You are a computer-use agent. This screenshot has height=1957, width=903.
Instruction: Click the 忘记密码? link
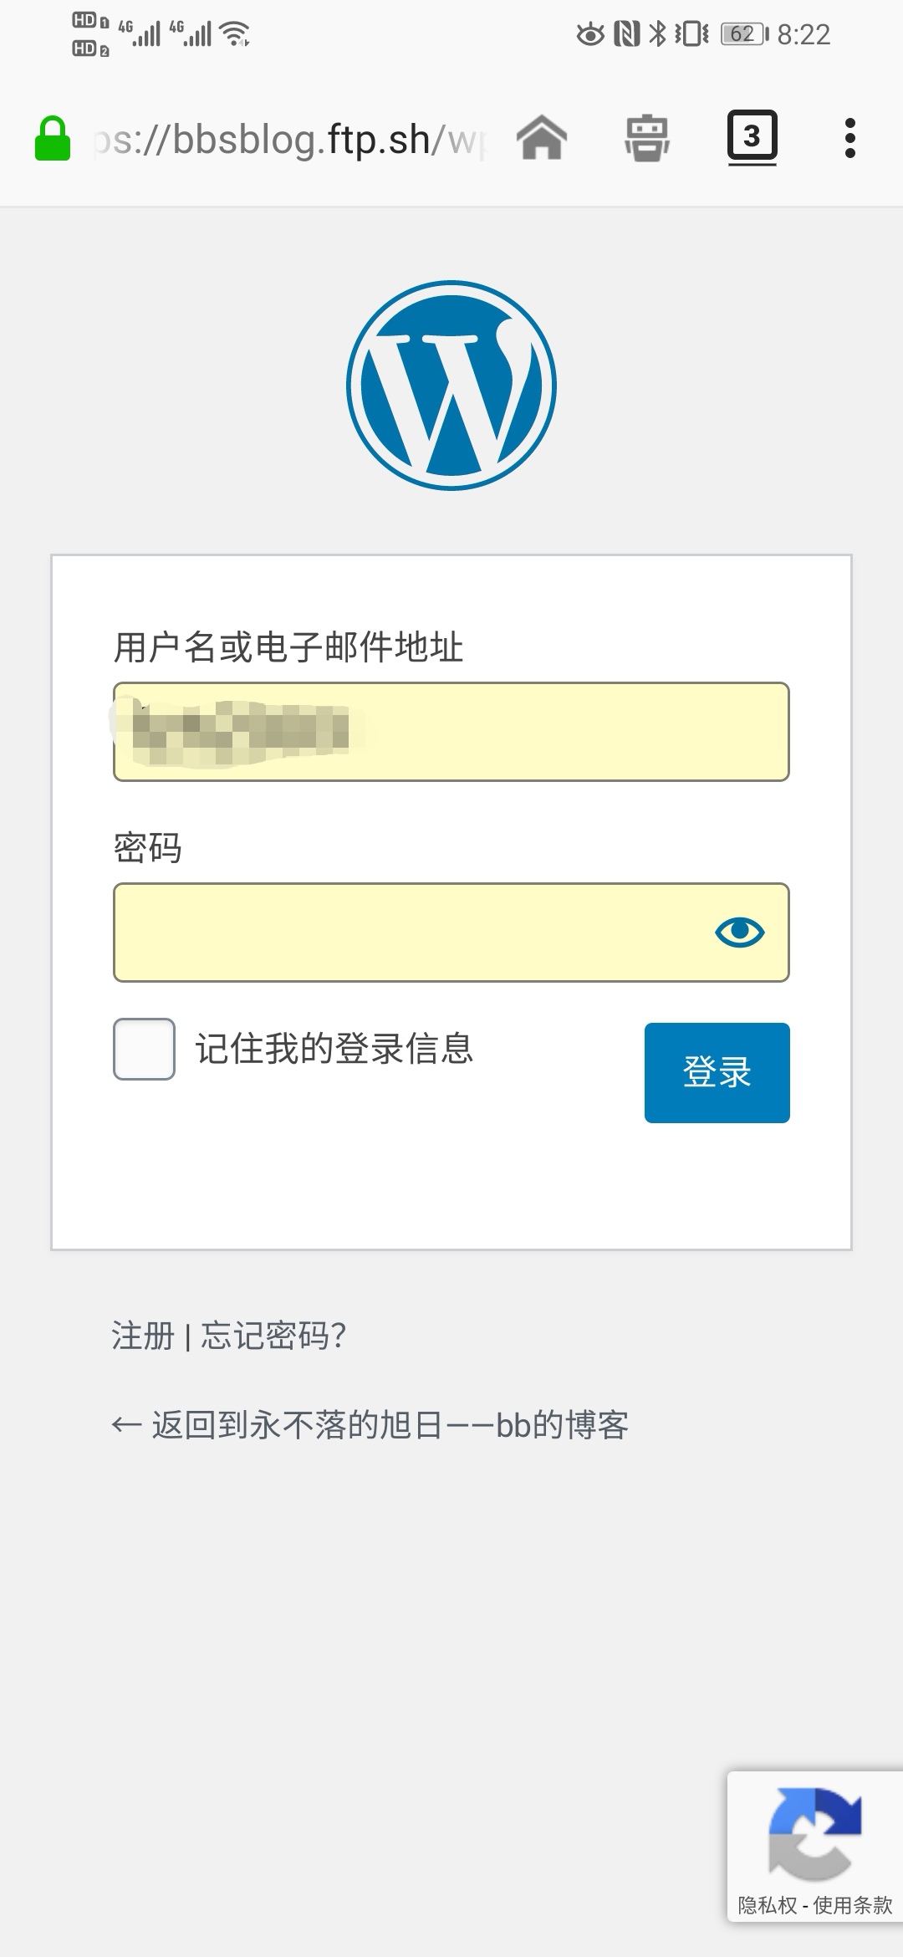[x=273, y=1336]
